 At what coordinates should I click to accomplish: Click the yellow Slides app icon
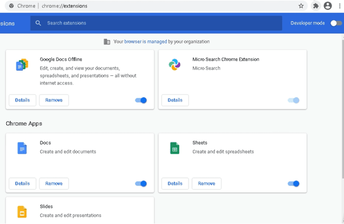pos(22,212)
